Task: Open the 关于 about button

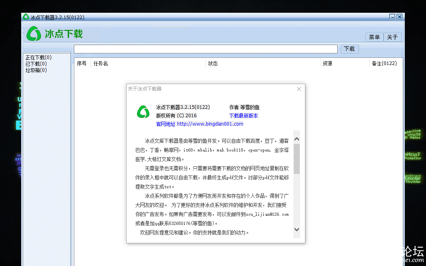Action: [x=392, y=37]
